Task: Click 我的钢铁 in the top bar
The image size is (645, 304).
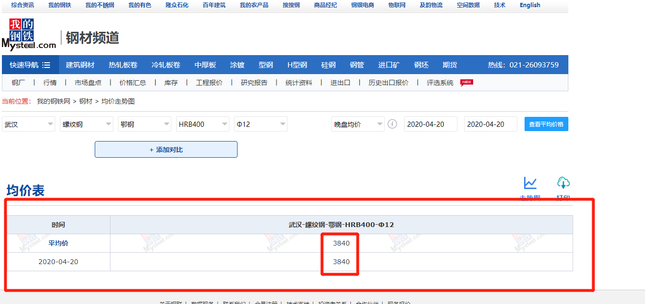Action: [60, 5]
